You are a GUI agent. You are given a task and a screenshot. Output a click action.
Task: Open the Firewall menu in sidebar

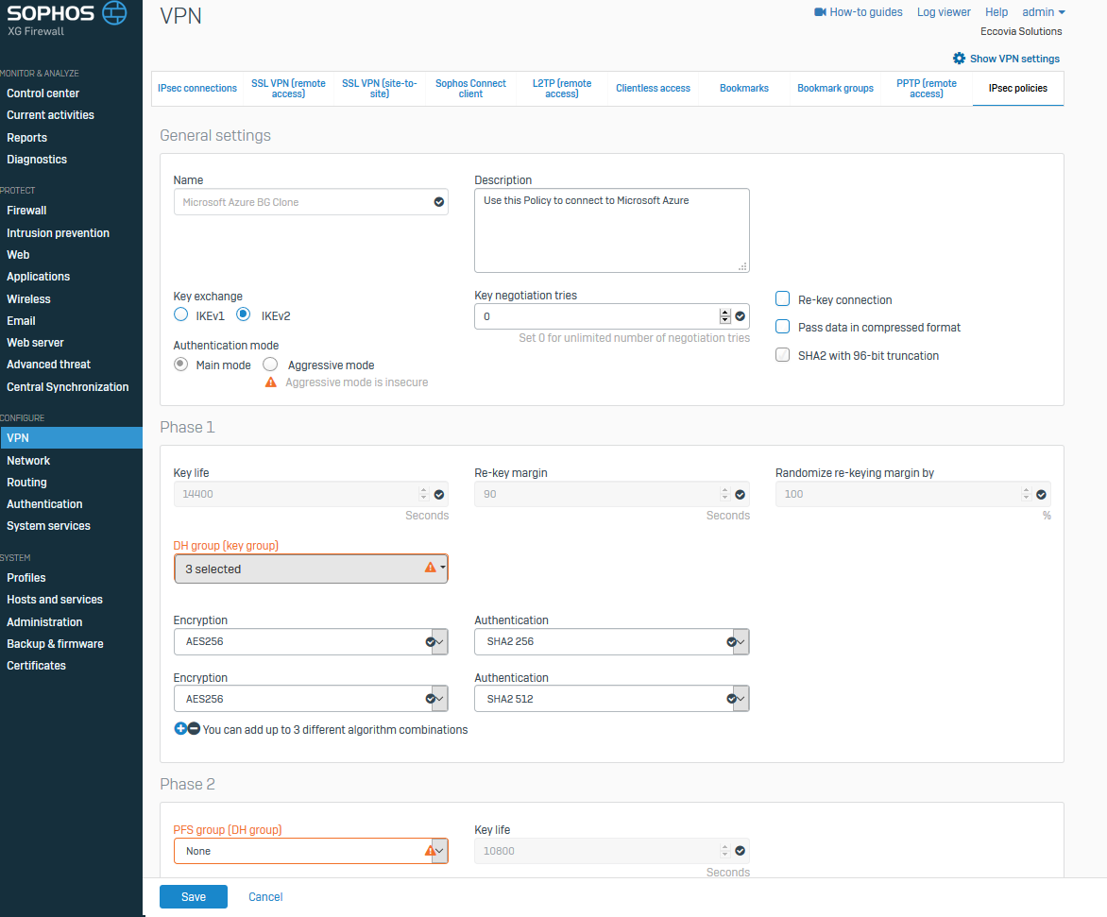pos(26,211)
